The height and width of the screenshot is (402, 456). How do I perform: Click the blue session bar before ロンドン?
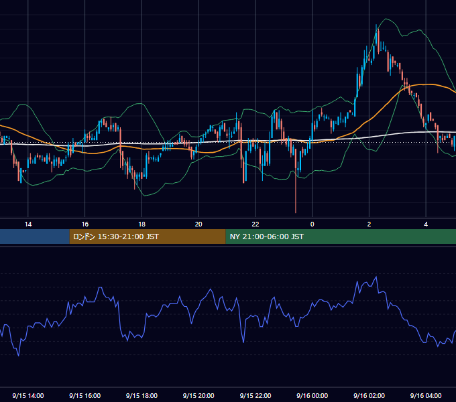coord(35,237)
